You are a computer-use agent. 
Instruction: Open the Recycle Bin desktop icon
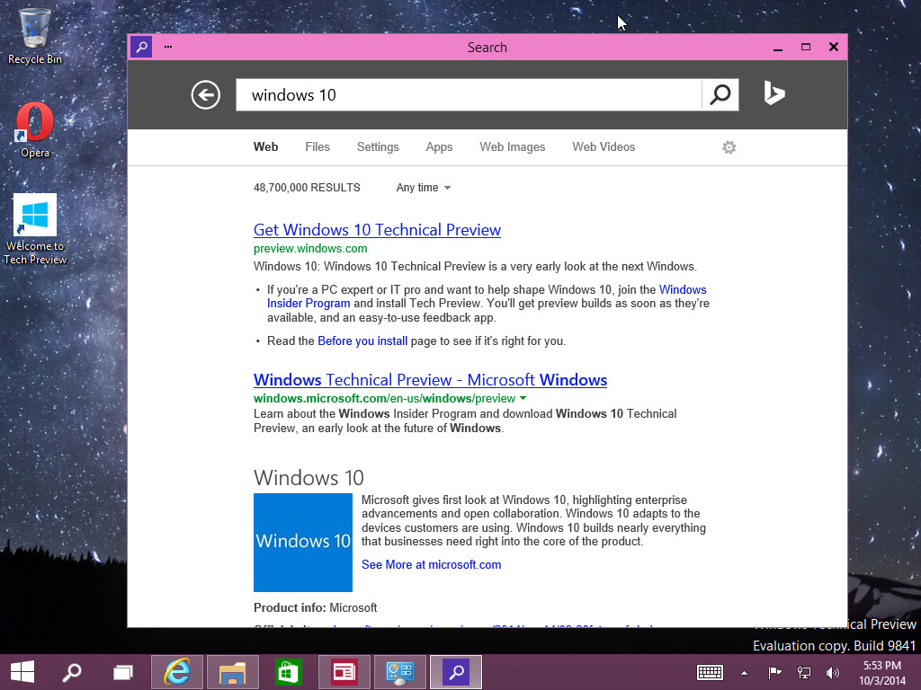35,36
